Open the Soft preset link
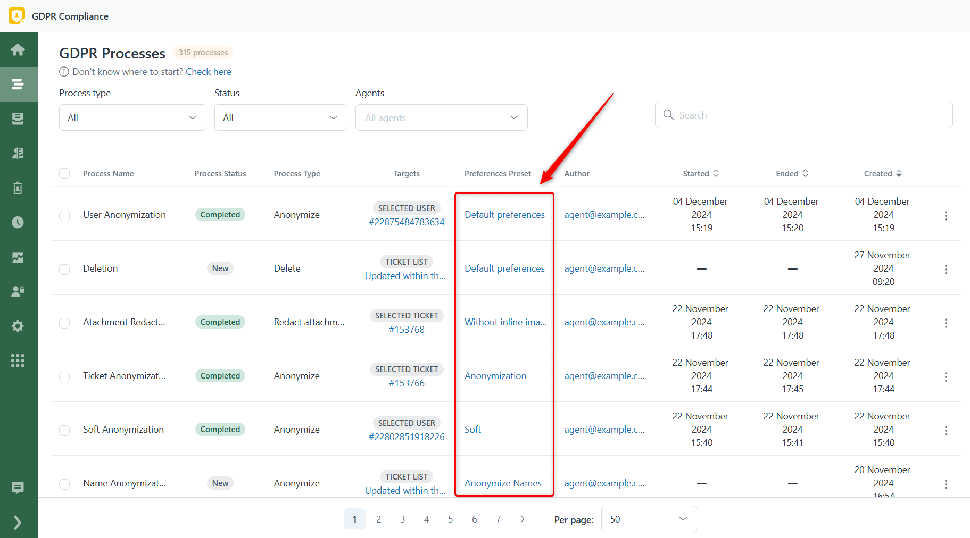 click(472, 430)
